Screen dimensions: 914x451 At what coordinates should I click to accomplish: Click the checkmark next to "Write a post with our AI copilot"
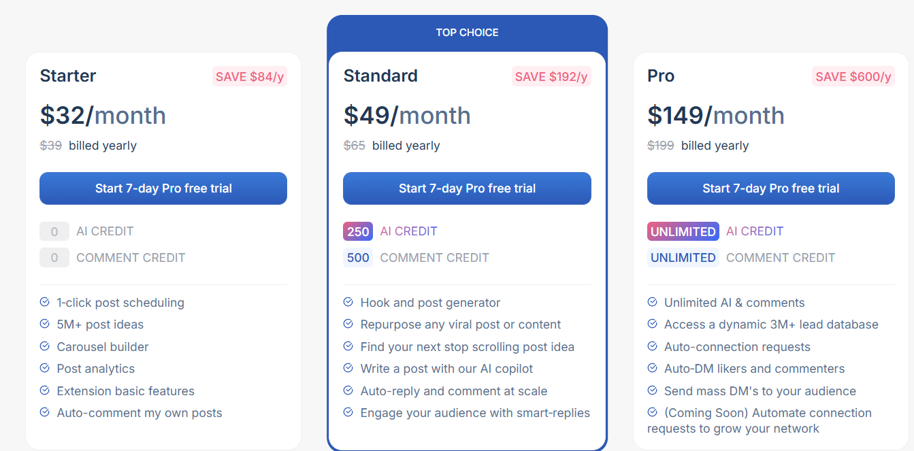[348, 368]
